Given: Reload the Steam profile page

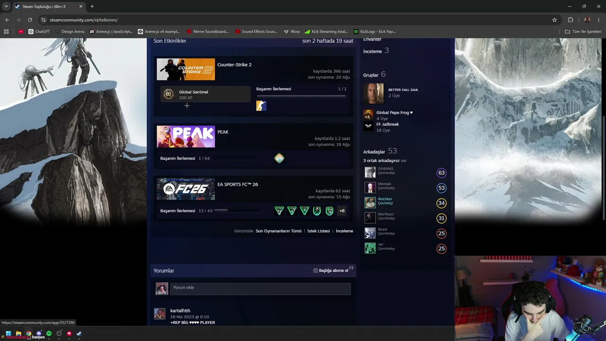Looking at the screenshot, I should pos(30,20).
